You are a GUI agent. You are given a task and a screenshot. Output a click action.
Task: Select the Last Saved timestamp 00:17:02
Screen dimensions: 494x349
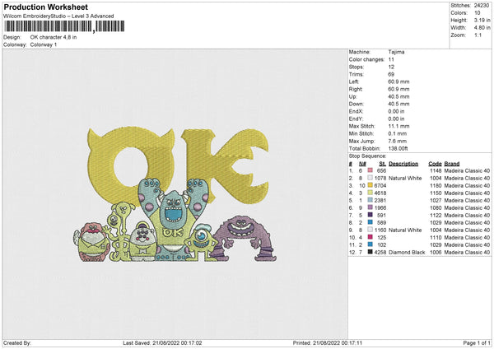[162, 342]
